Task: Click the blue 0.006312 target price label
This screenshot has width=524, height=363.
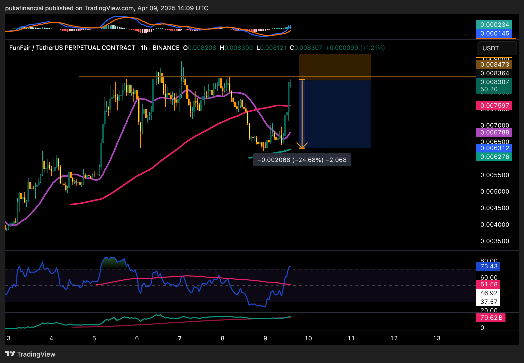Action: pyautogui.click(x=494, y=148)
